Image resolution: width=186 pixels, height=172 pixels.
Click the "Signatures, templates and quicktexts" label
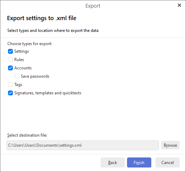pyautogui.click(x=48, y=93)
